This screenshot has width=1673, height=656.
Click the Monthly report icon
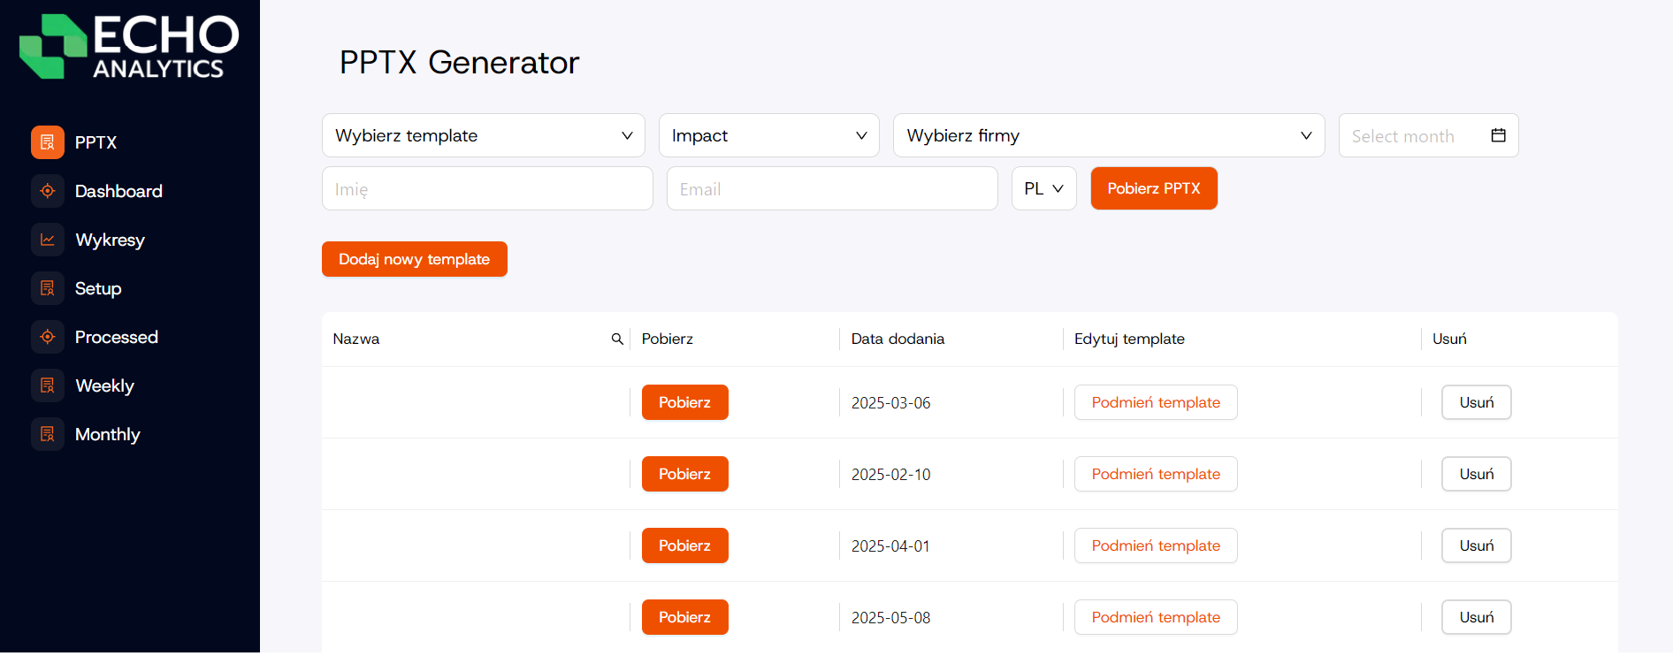point(48,434)
